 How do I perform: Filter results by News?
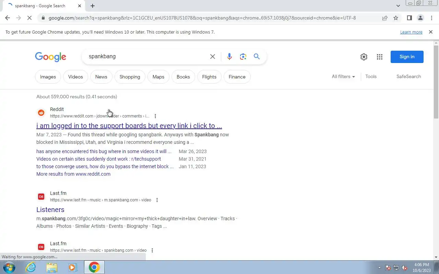pyautogui.click(x=101, y=77)
